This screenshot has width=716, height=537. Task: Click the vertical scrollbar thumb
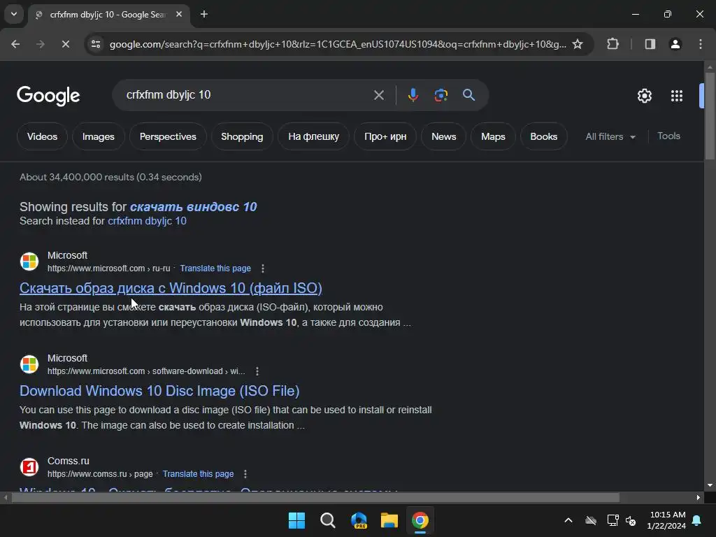coord(710,115)
